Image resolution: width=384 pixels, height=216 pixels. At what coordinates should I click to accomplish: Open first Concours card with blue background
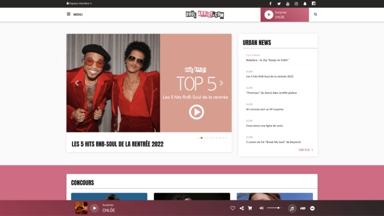click(109, 197)
